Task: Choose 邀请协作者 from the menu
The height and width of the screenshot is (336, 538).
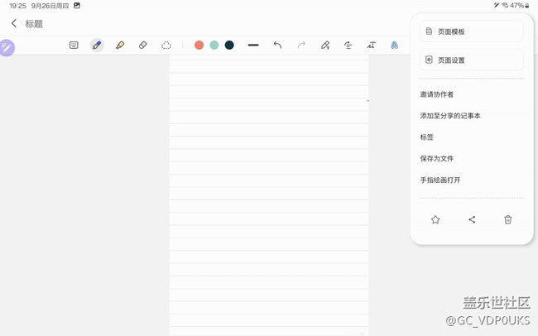Action: (437, 94)
